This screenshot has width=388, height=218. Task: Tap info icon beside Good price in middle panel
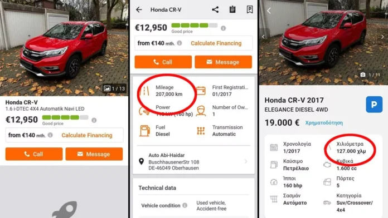[223, 28]
